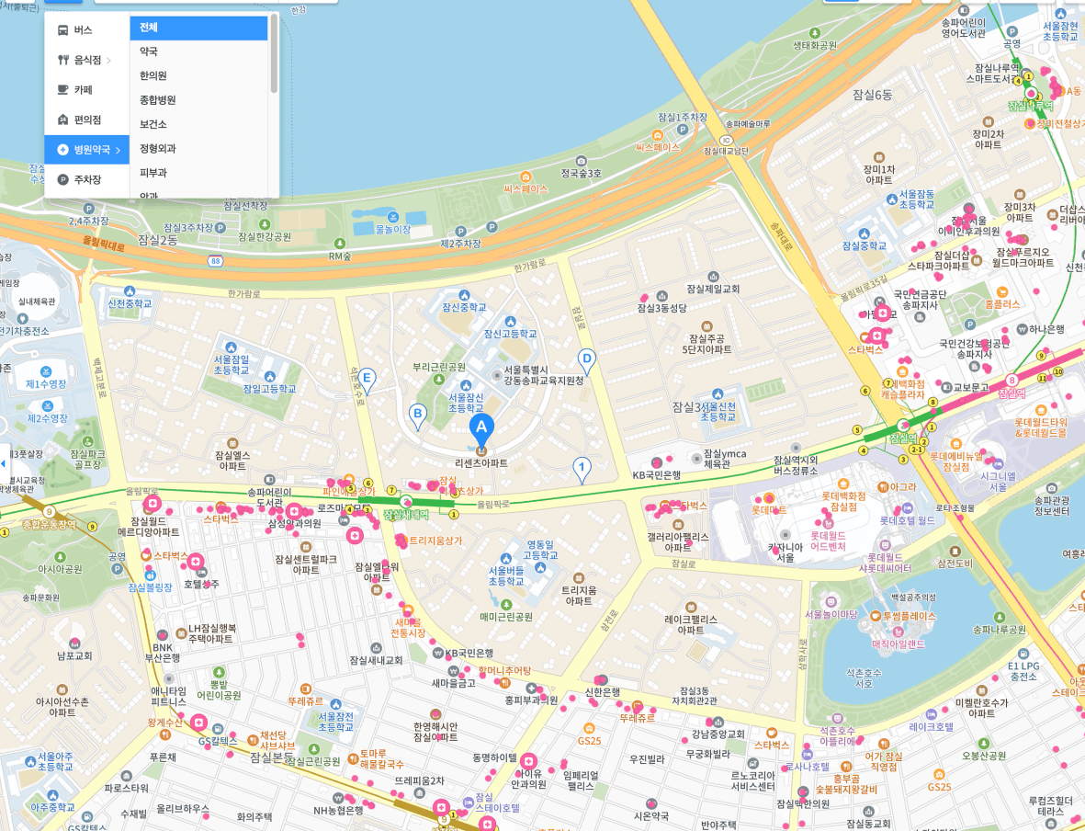Click the 삼성안과의원 pink hospital pin
The image size is (1085, 831).
tap(293, 511)
